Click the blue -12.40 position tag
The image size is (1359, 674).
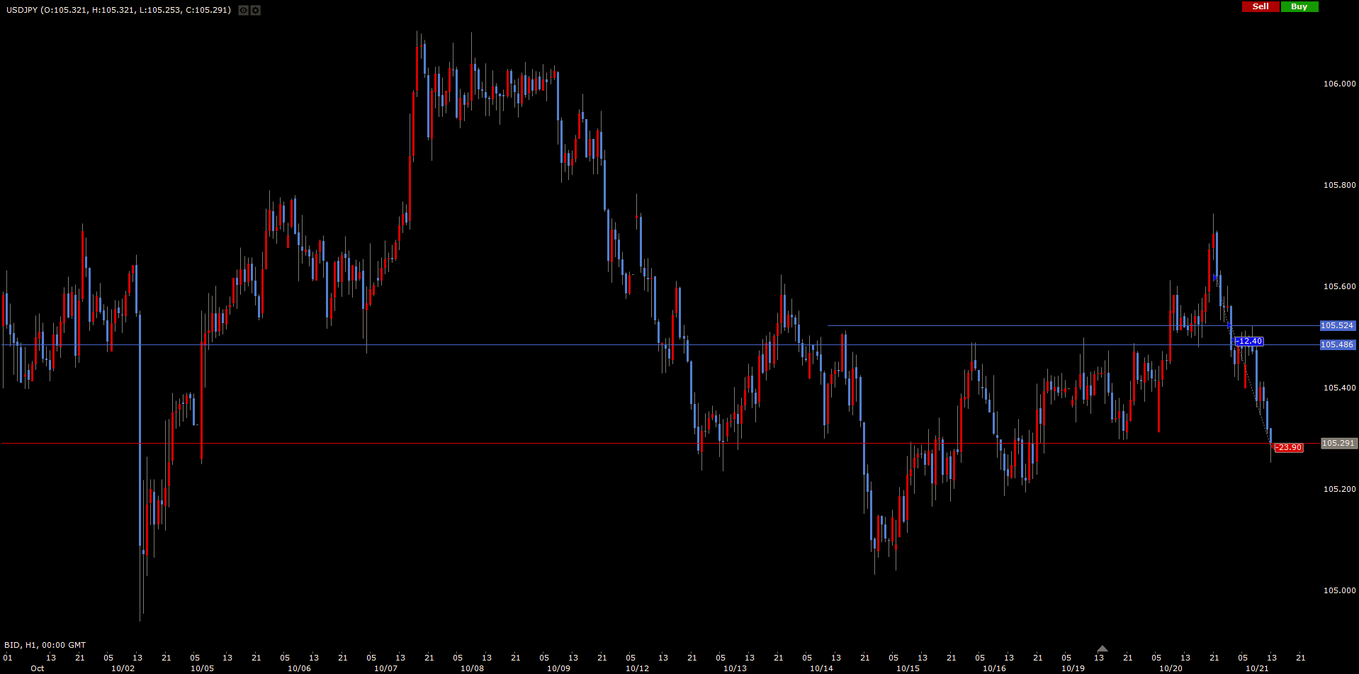(1248, 342)
